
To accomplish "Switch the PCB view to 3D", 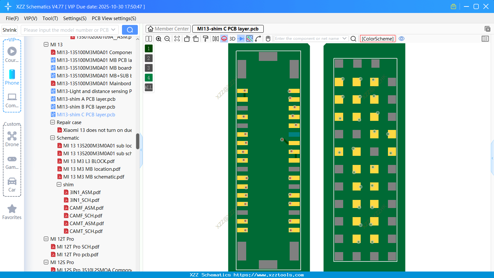I will [232, 39].
